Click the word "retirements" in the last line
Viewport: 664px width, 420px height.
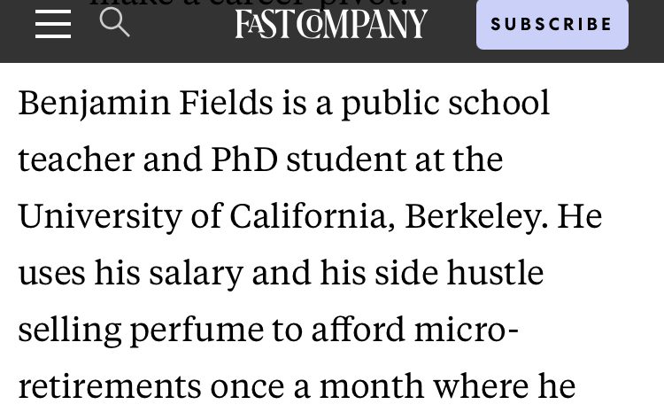pyautogui.click(x=110, y=386)
